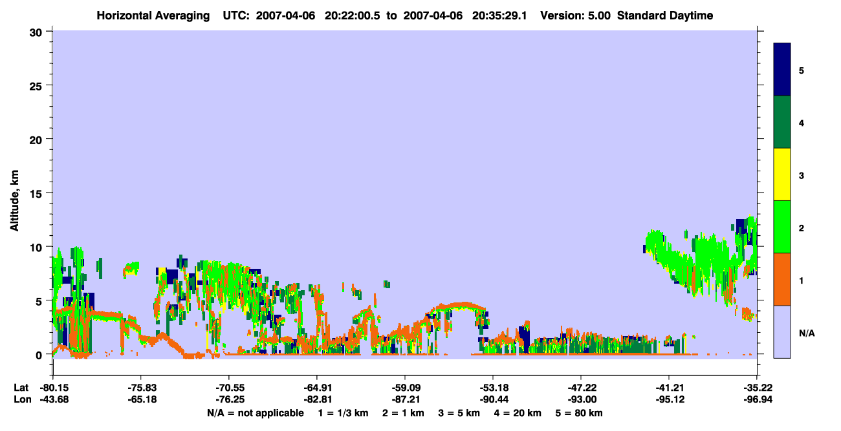This screenshot has width=841, height=431.
Task: Click longitude value -96.94
Action: tap(757, 399)
